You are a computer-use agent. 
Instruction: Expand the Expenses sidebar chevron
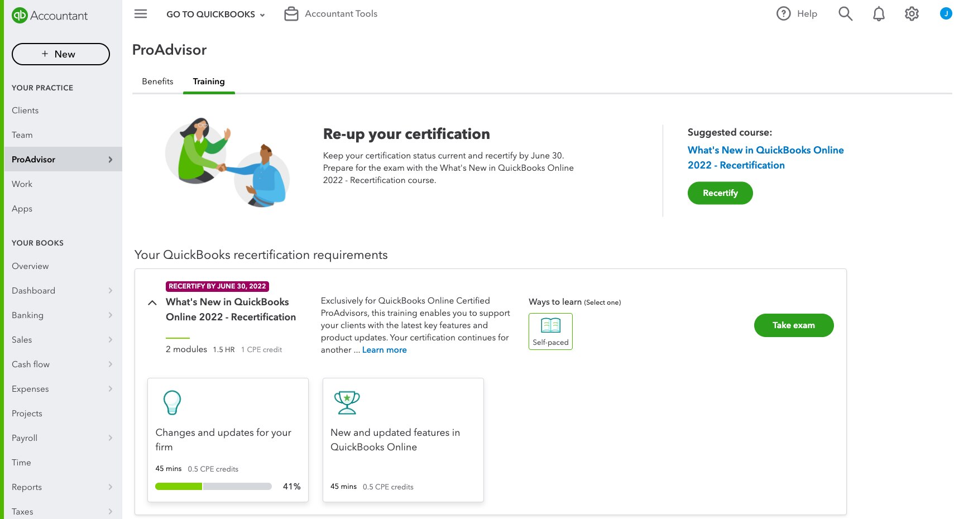tap(111, 389)
